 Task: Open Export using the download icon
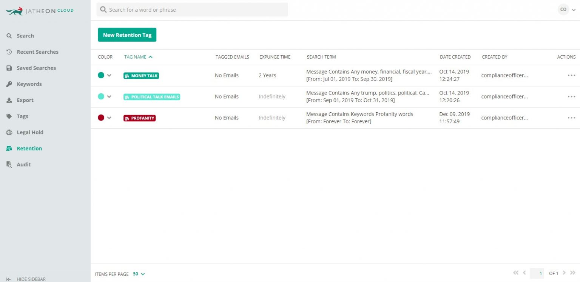[x=9, y=100]
